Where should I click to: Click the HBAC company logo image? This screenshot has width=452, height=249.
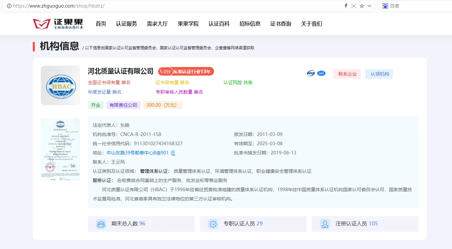coord(60,85)
